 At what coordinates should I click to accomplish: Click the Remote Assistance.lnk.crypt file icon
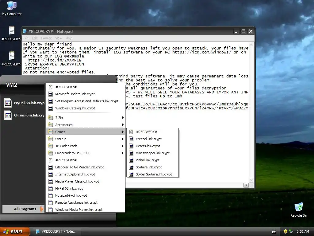click(51, 203)
